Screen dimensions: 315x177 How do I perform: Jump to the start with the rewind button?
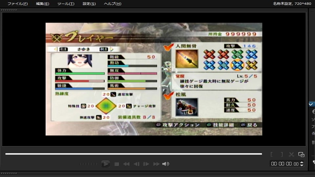coord(126,164)
